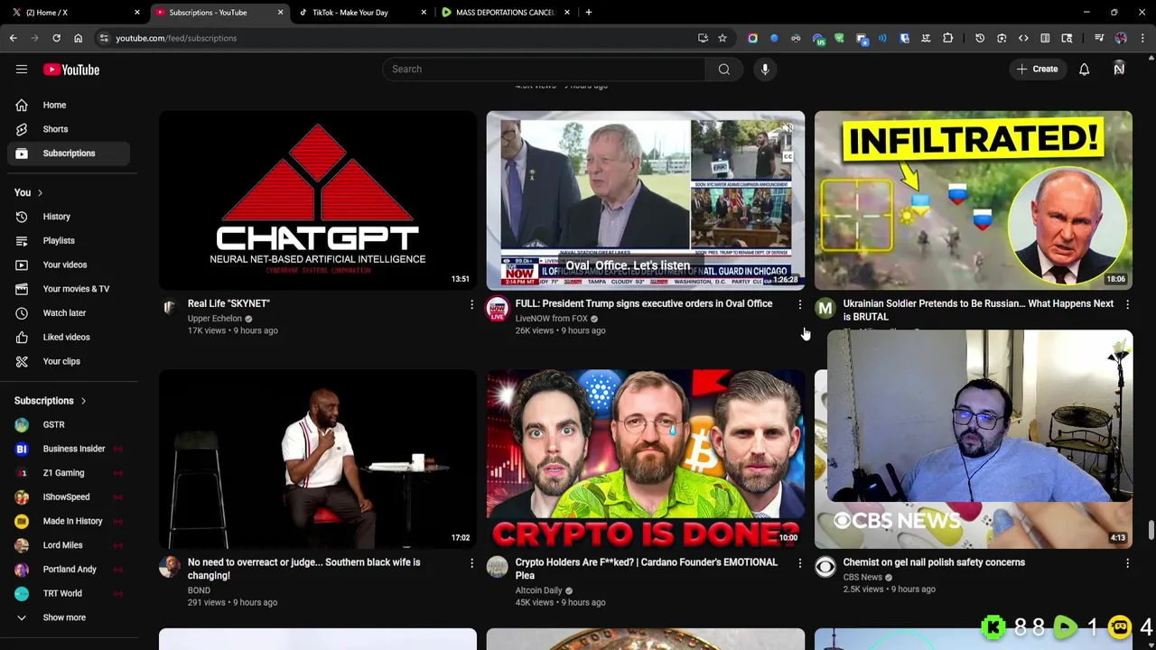Screen dimensions: 1156x650
Task: Open Shorts in sidebar
Action: [x=69, y=129]
